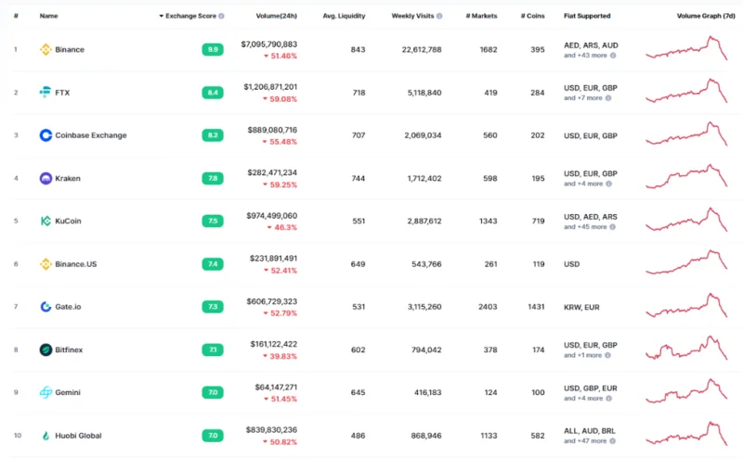Click Gate.io's 7.3 exchange score badge
The width and height of the screenshot is (743, 458).
(x=213, y=307)
